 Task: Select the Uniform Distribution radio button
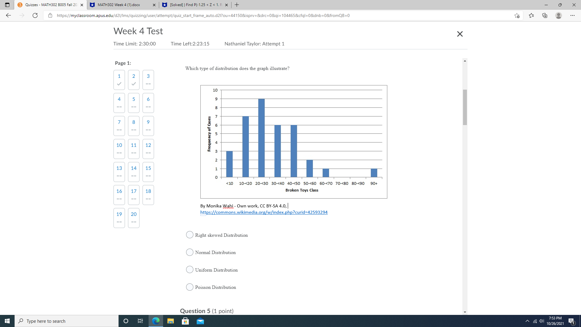[x=190, y=269]
